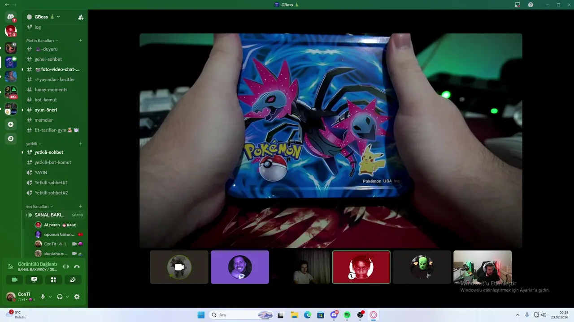The image size is (574, 322).
Task: Open the oyun-öneri channel
Action: 54,110
